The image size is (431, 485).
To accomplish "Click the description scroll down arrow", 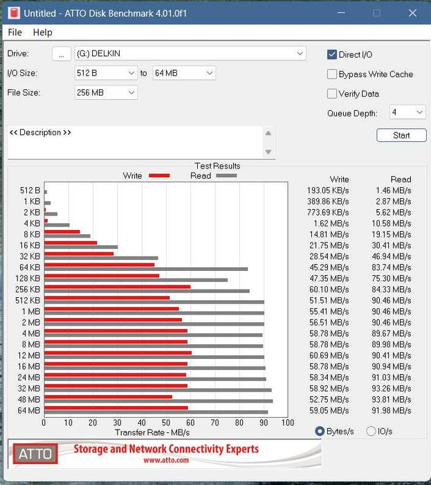I will tap(268, 152).
